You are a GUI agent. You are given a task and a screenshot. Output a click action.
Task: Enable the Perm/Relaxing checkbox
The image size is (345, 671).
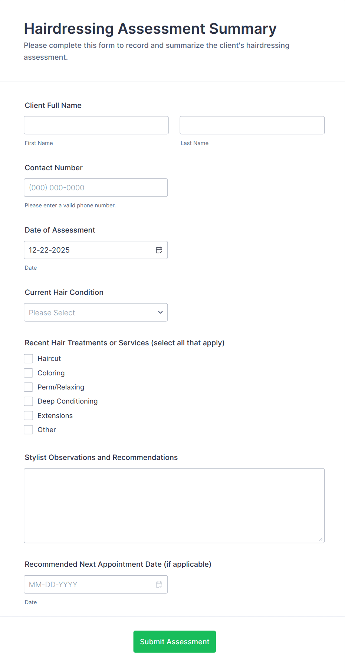coord(28,387)
